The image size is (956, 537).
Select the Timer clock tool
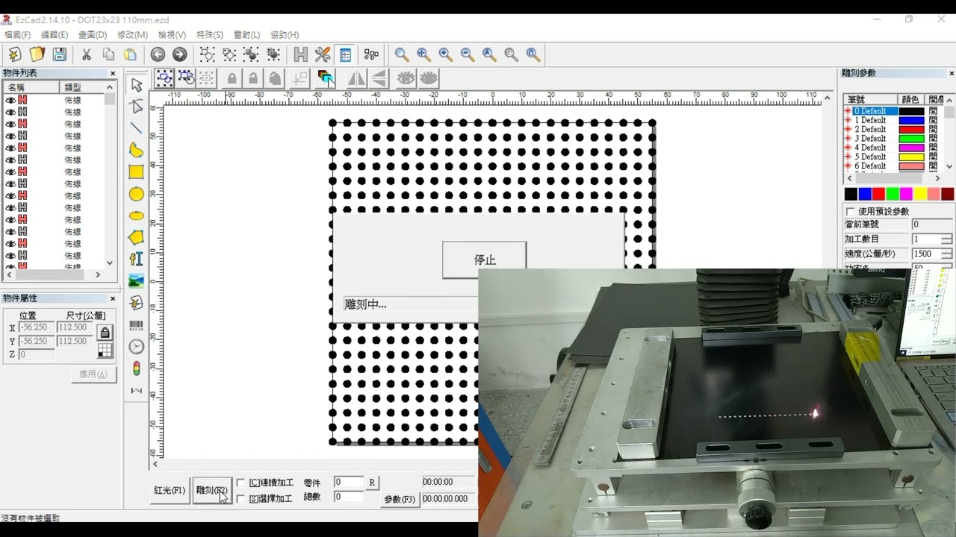[136, 346]
